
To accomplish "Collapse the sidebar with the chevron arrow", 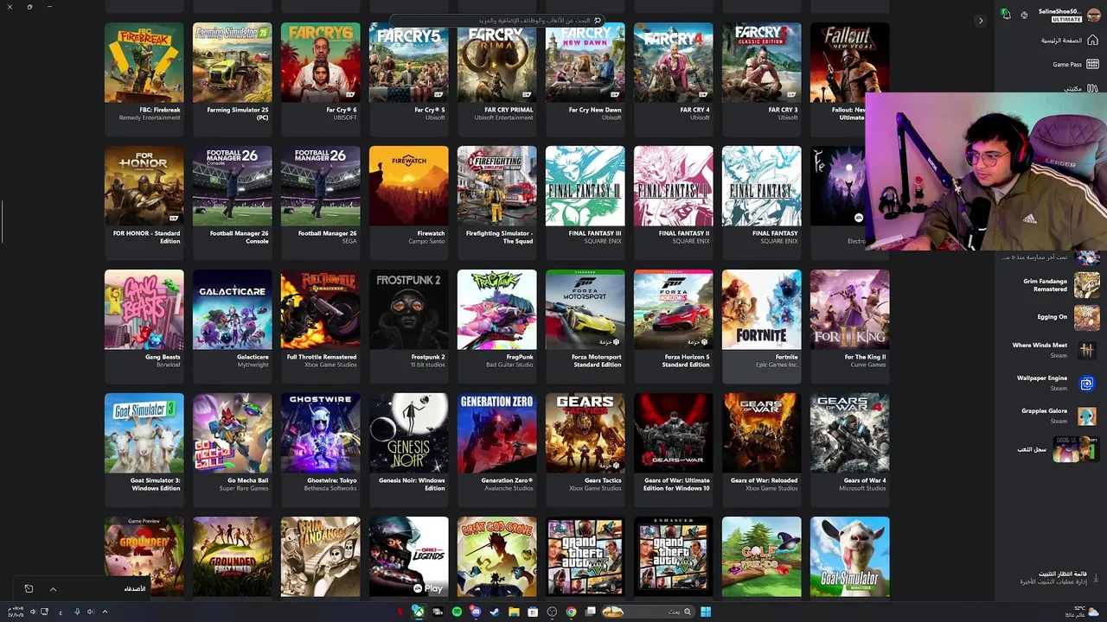I will [980, 21].
